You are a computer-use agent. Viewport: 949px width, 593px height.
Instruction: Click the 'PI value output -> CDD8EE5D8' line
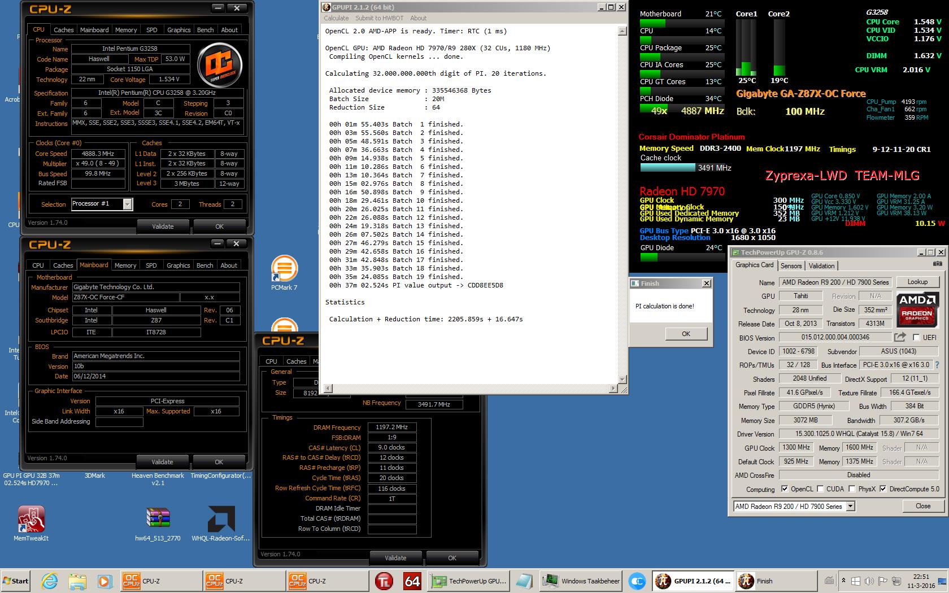[416, 285]
